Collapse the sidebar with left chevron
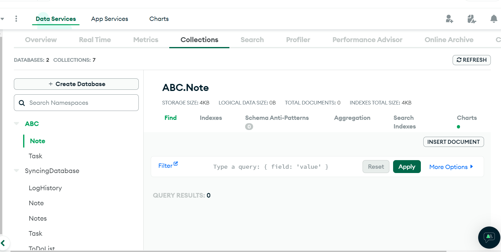 tap(3, 243)
